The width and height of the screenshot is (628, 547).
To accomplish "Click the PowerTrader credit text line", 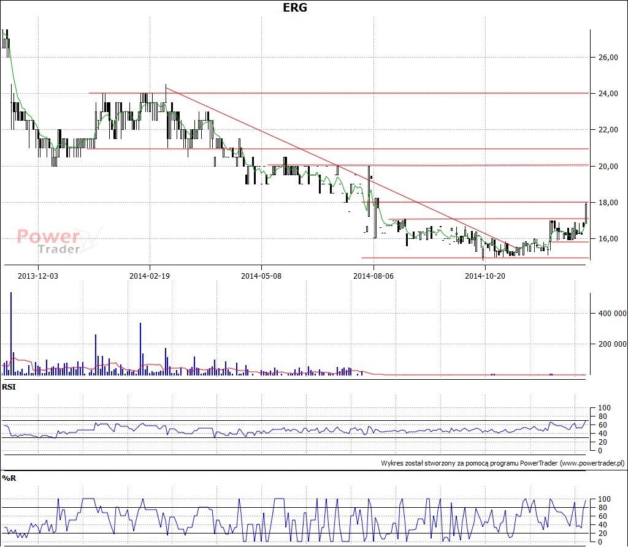I will (503, 463).
